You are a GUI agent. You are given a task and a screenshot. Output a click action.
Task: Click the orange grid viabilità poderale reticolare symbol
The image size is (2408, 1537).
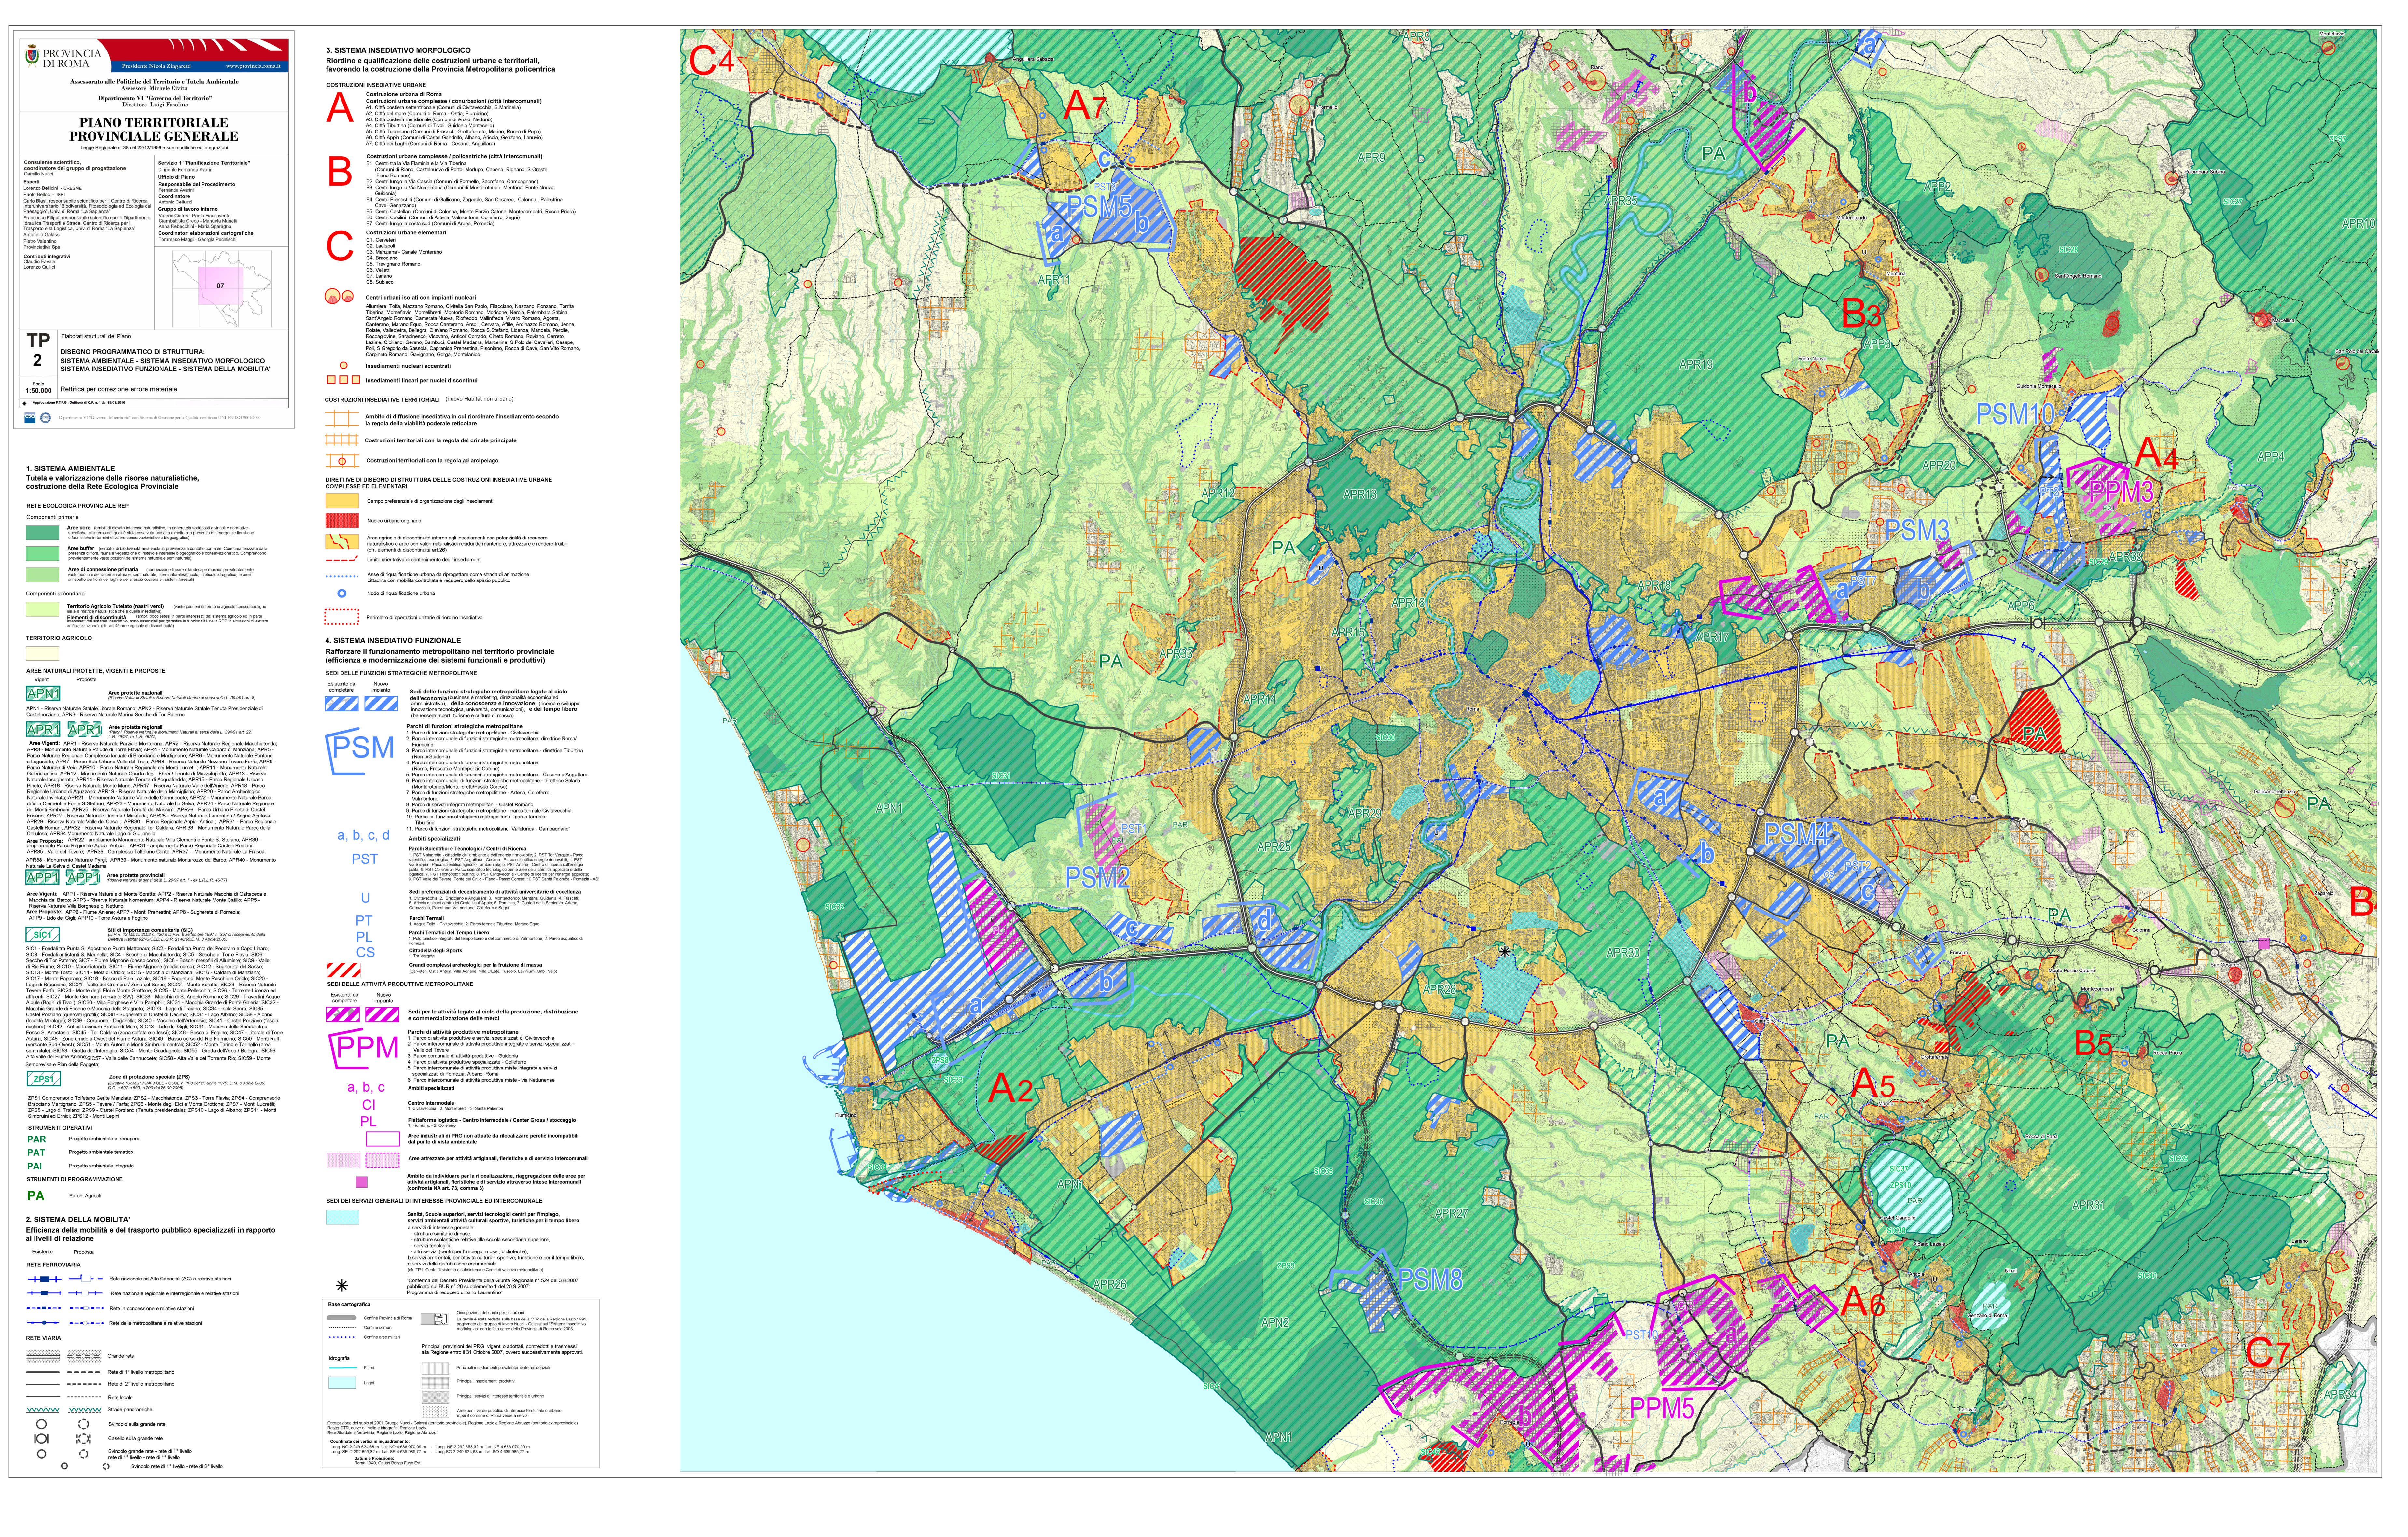pos(342,419)
